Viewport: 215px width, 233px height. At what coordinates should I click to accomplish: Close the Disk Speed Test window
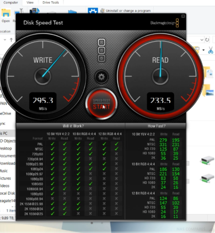coord(183,16)
